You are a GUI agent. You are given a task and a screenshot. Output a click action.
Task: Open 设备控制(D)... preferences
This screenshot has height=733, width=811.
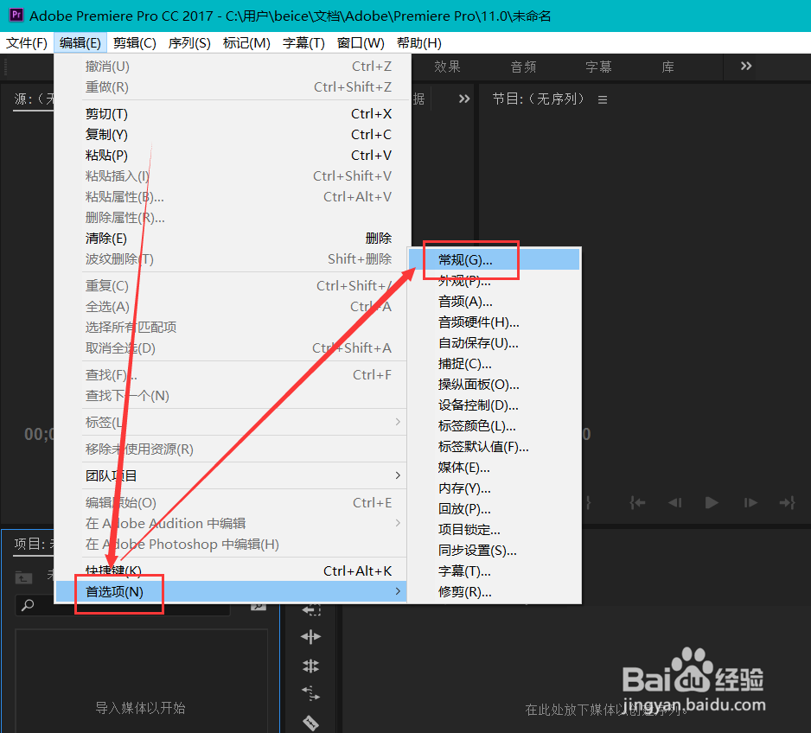tap(495, 405)
